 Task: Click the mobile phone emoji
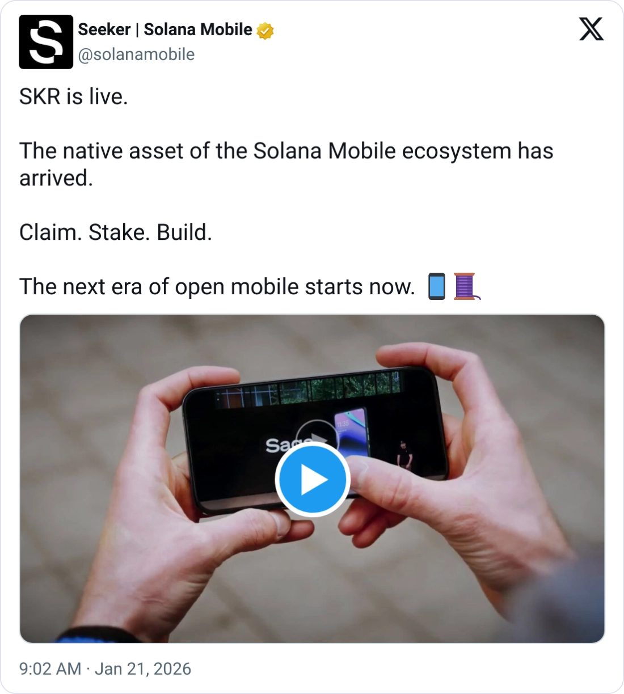tap(436, 286)
